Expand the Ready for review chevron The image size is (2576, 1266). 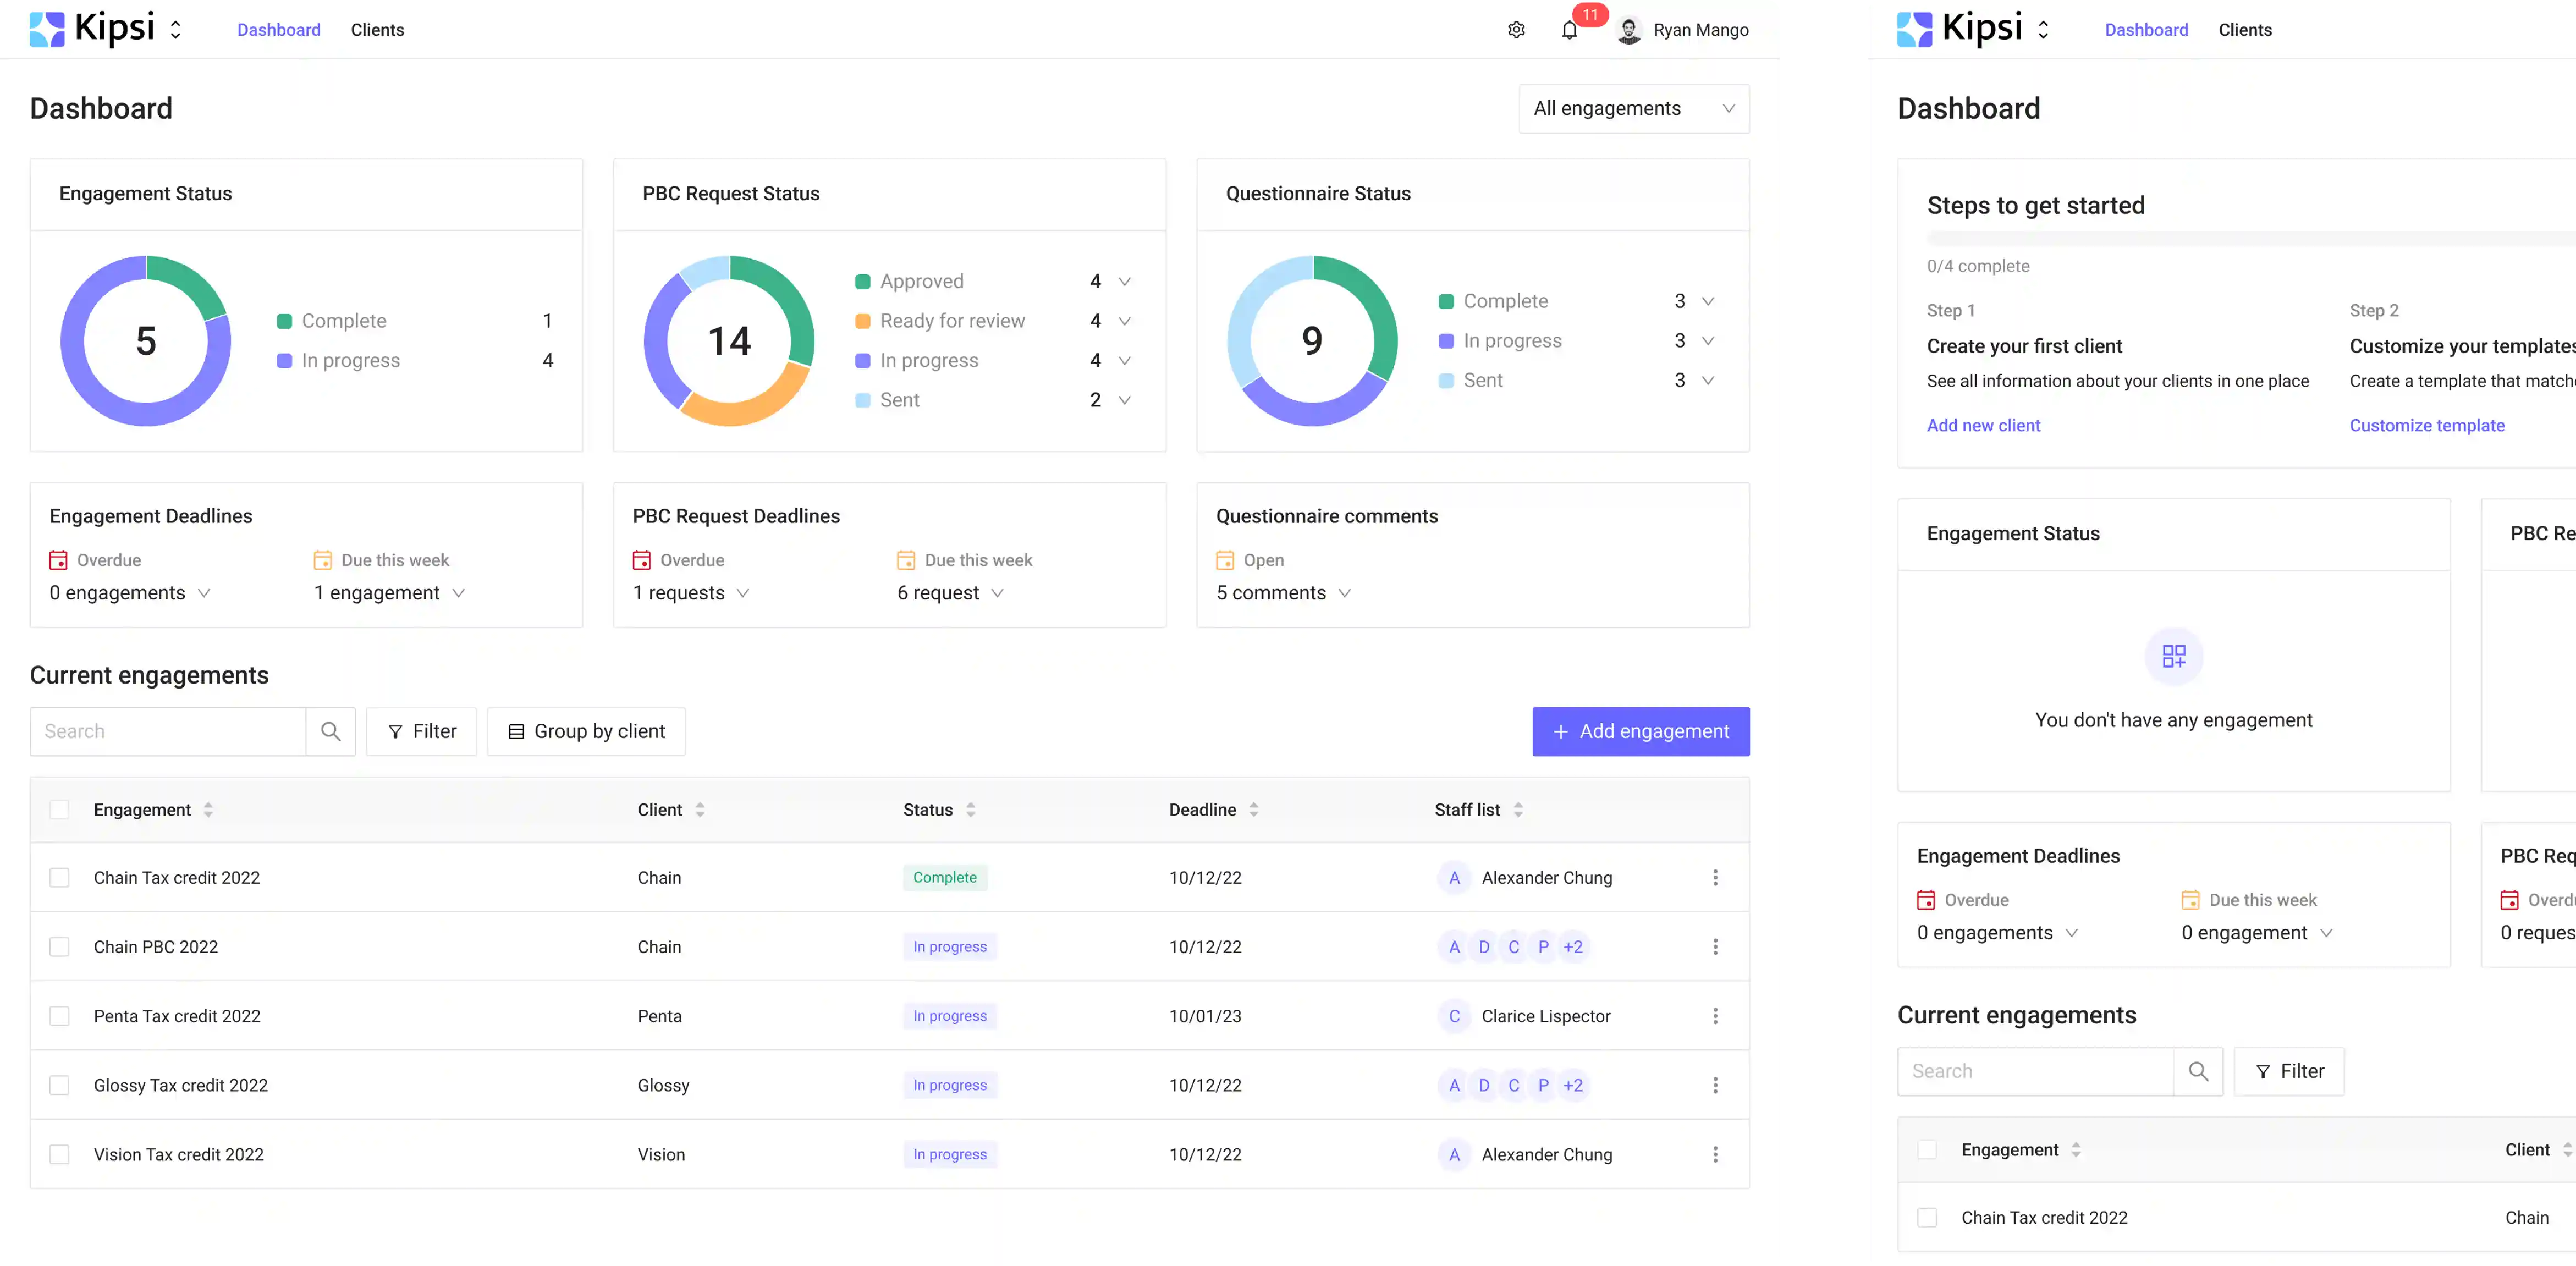coord(1124,321)
